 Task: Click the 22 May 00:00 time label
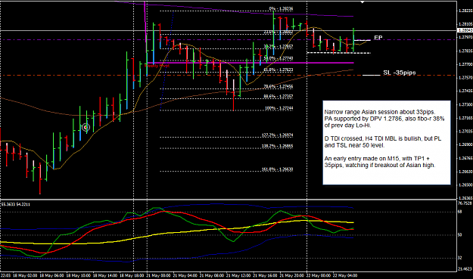tap(319, 276)
